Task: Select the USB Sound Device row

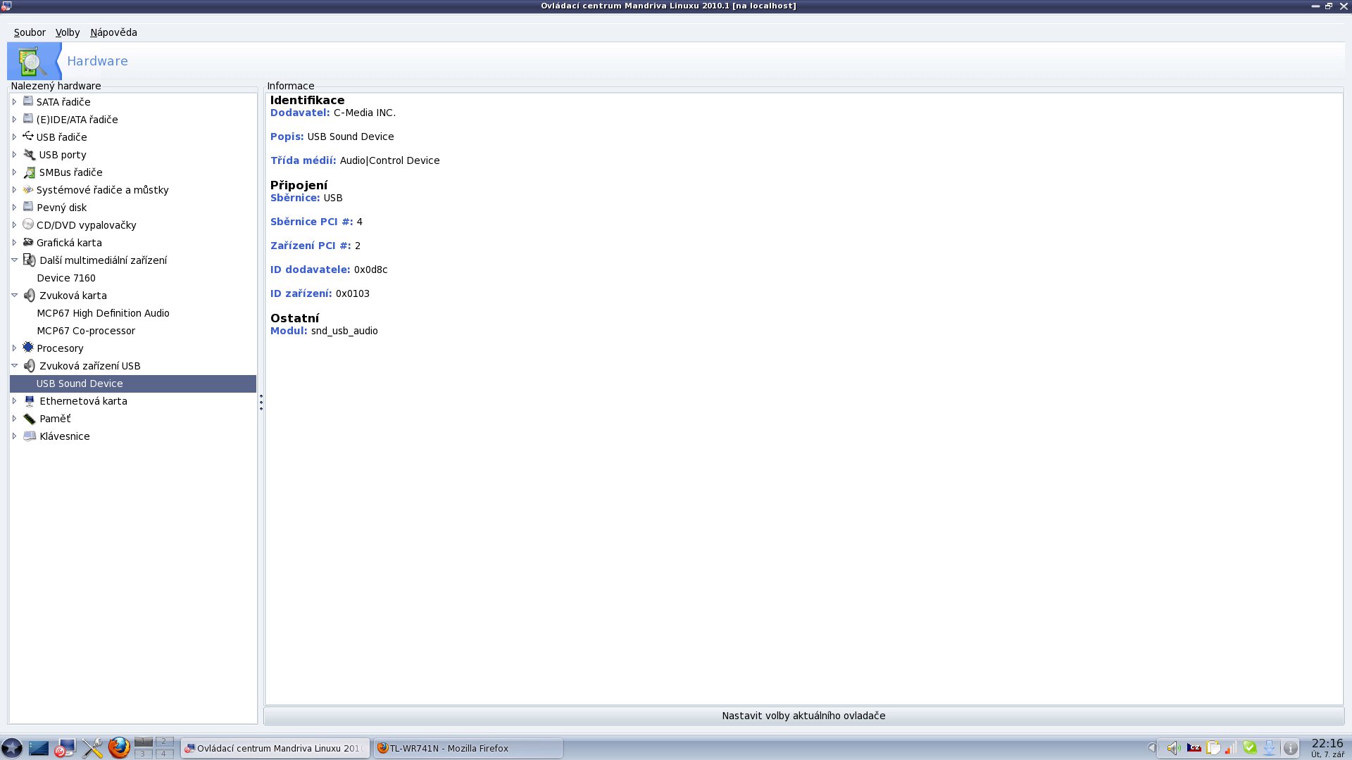Action: (133, 384)
